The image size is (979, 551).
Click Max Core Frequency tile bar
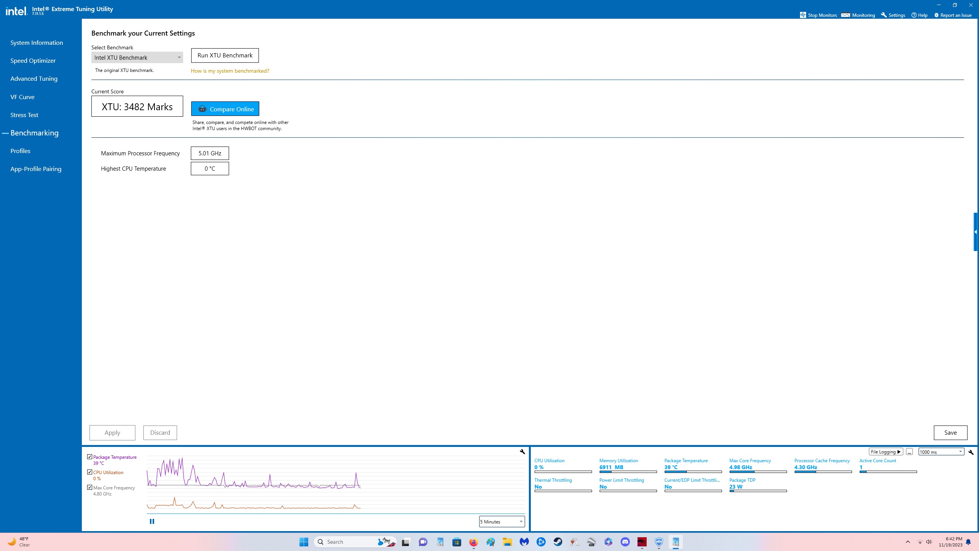[758, 472]
